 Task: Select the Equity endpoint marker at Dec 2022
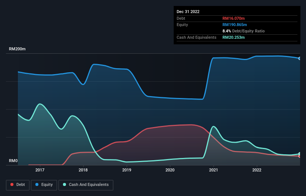(300, 58)
